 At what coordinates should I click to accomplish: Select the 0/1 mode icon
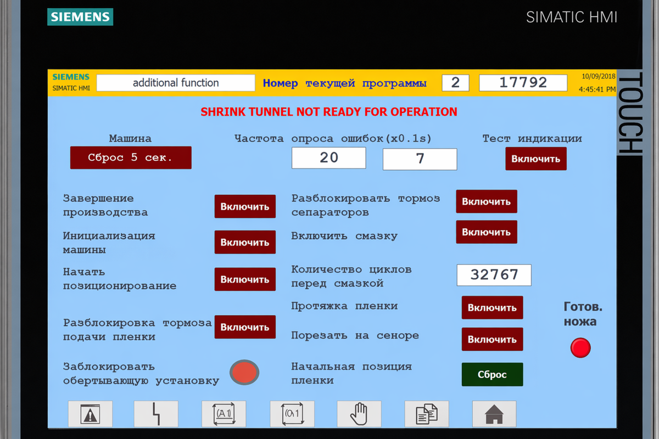point(292,414)
